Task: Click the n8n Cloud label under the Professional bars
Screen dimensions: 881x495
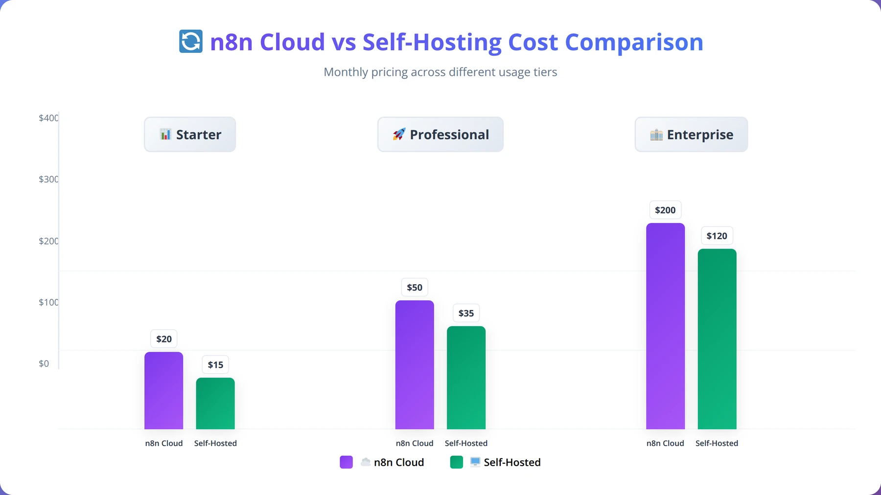Action: 415,444
